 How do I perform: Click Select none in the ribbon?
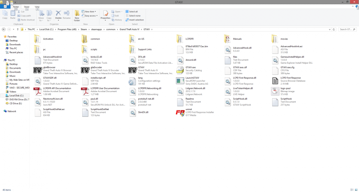(133, 15)
